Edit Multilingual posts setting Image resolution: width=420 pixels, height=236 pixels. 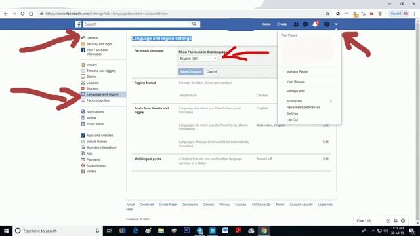click(325, 159)
